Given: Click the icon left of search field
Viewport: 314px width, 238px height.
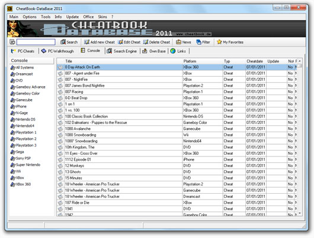Looking at the screenshot, I should 12,42.
